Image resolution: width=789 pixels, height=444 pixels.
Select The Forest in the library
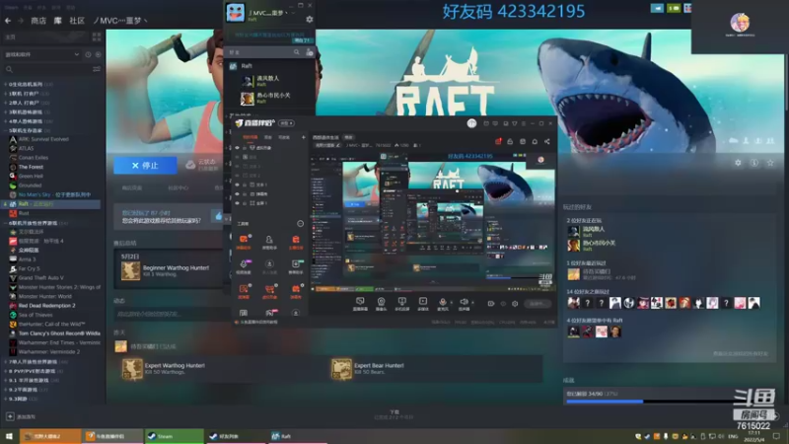point(31,167)
